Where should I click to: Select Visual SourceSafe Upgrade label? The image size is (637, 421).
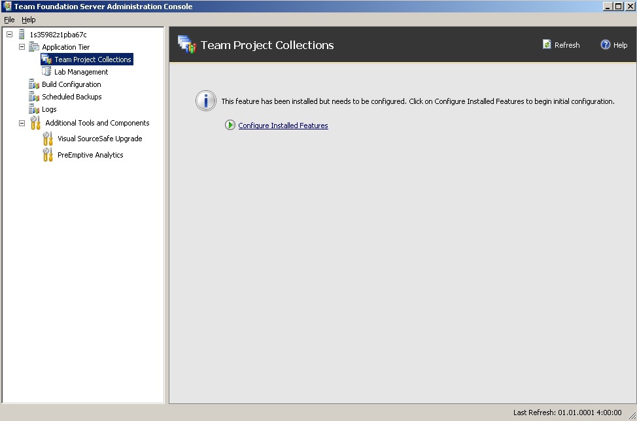(x=100, y=139)
